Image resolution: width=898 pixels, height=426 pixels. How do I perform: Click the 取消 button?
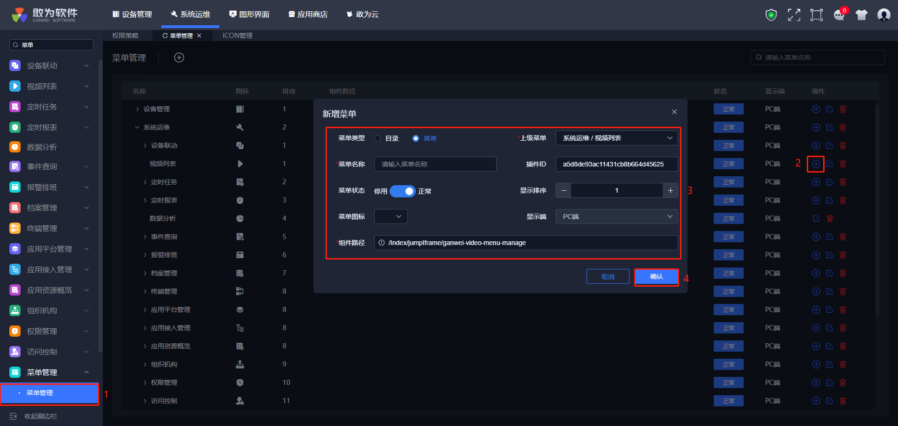(608, 277)
